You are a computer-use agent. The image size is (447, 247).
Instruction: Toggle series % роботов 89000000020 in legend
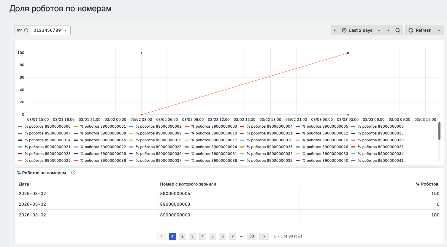point(381,140)
